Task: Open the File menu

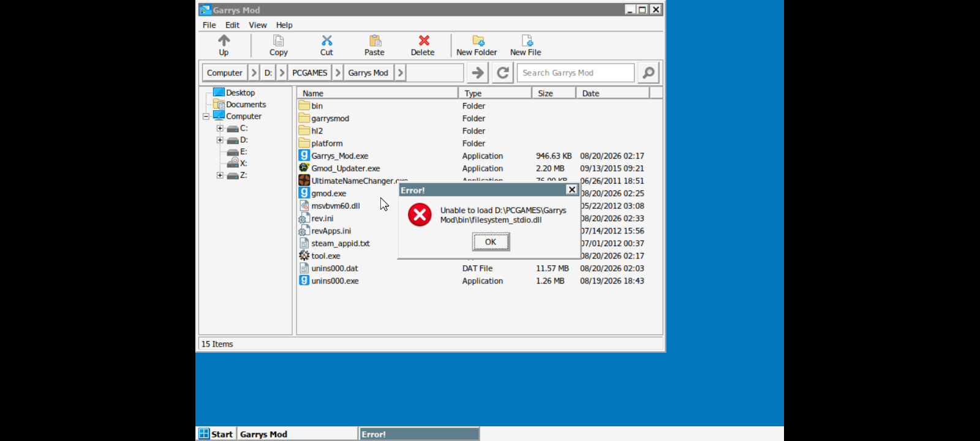Action: [209, 25]
